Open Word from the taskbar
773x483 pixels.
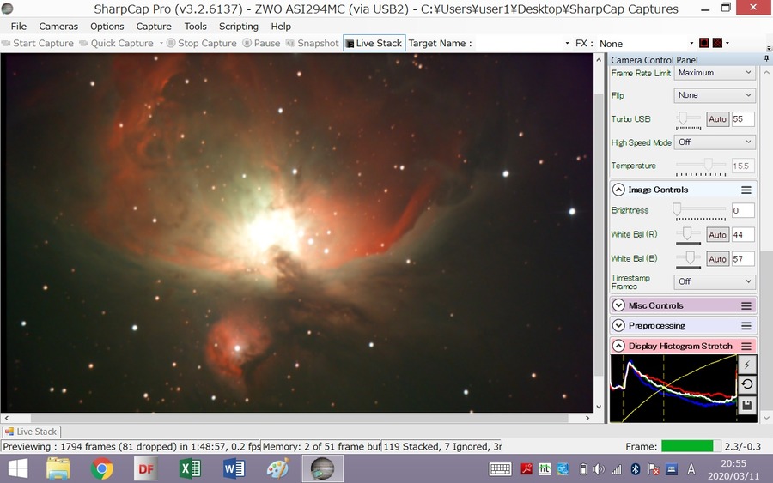tap(234, 468)
